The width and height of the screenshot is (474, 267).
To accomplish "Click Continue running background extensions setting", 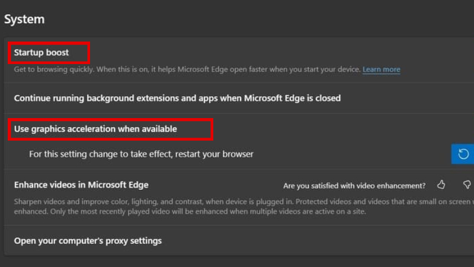I will [x=177, y=98].
